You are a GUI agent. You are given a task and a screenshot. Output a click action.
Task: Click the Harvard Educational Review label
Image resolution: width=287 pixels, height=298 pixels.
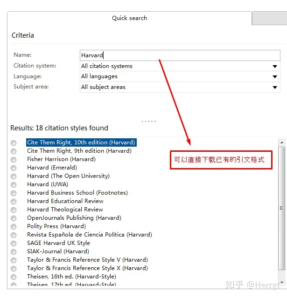[x=65, y=201]
